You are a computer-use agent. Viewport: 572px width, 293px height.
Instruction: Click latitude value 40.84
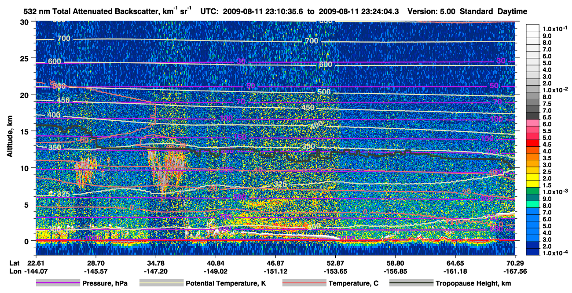click(x=216, y=263)
